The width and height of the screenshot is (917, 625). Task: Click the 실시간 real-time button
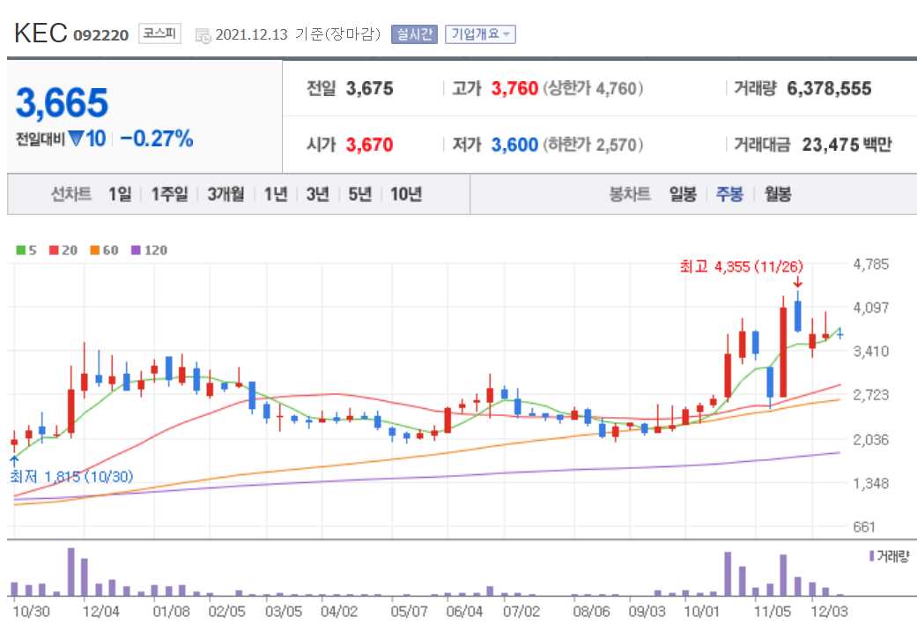click(414, 34)
